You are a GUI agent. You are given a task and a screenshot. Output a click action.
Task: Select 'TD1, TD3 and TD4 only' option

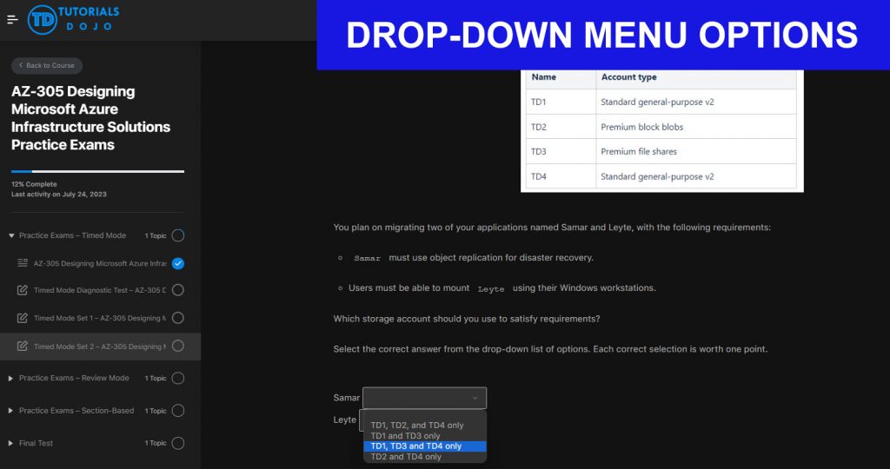click(416, 446)
